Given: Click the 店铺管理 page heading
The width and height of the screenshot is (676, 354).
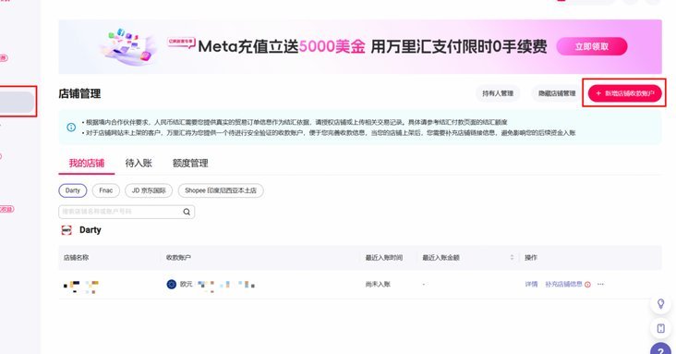Looking at the screenshot, I should (79, 93).
